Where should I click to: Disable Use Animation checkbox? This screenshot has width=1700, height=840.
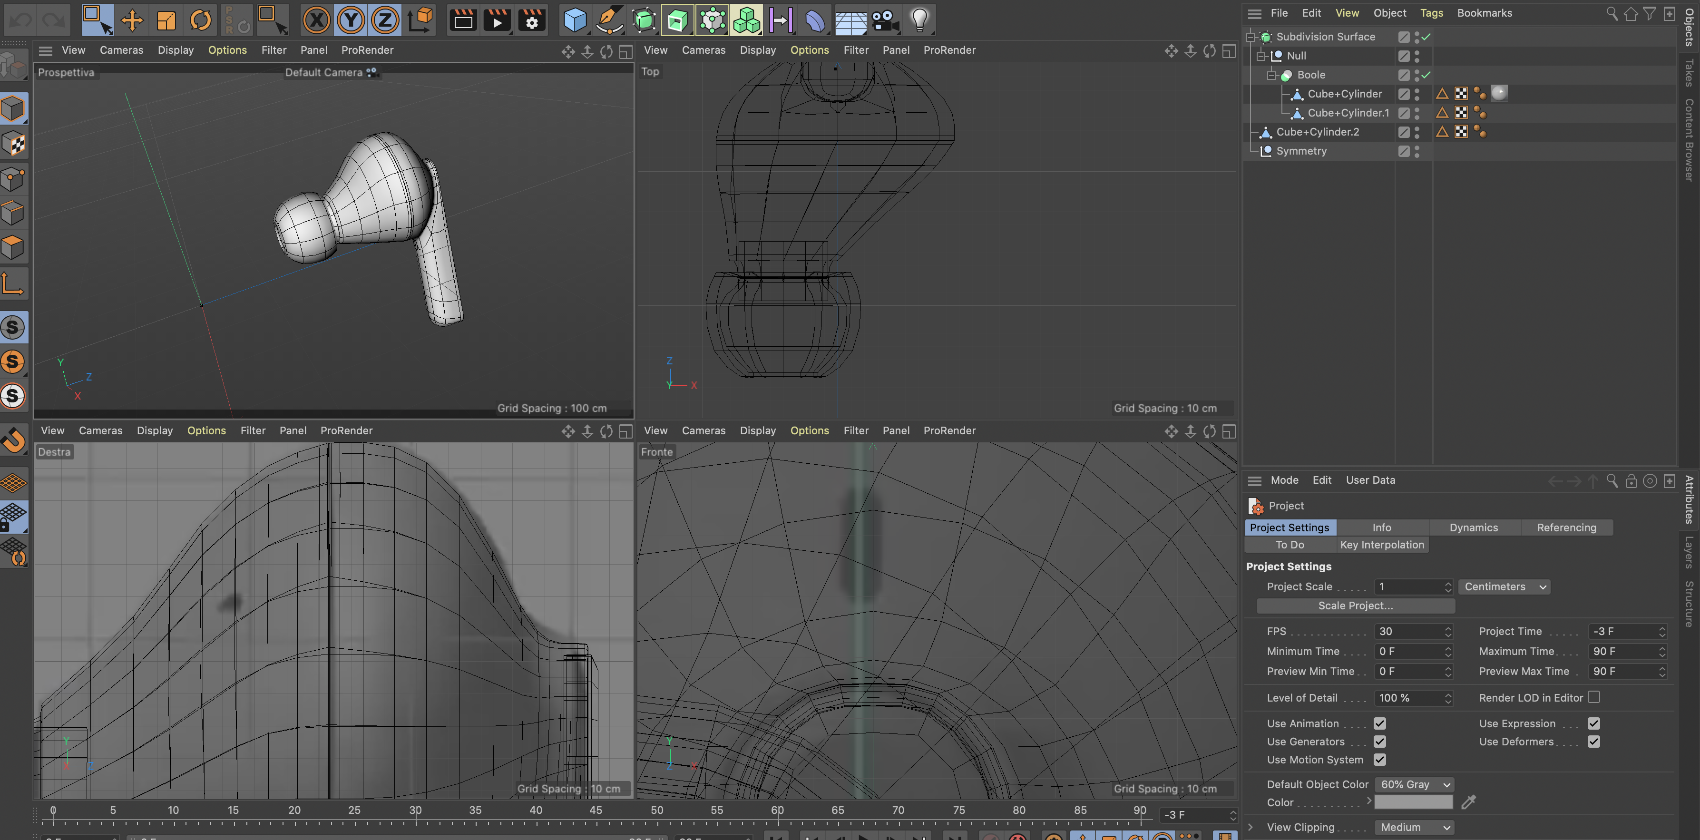[1379, 723]
